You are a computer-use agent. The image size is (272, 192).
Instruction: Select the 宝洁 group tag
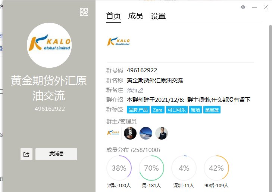coord(196,110)
